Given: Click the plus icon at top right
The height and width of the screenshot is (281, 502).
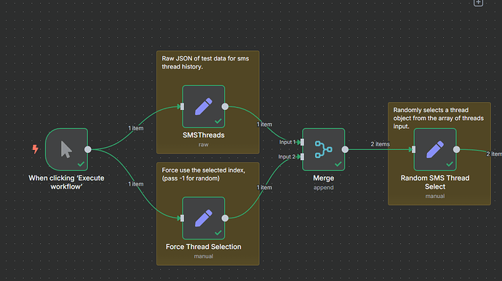Looking at the screenshot, I should click(478, 3).
